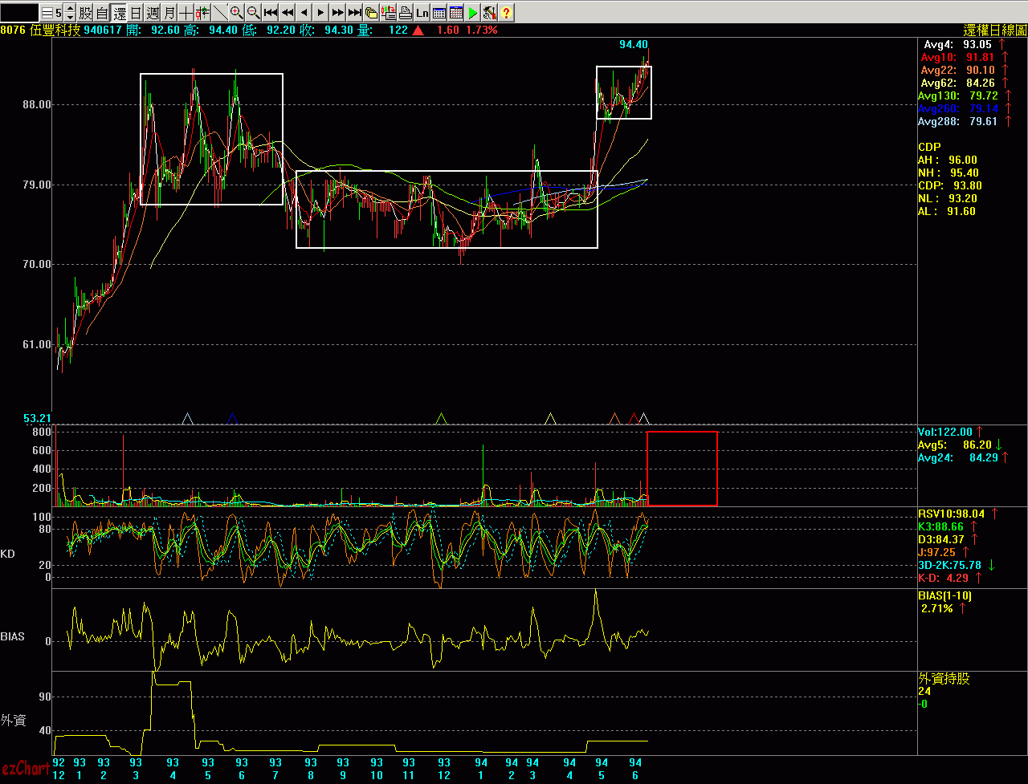Toggle Ln logarithmic scale

click(x=422, y=13)
